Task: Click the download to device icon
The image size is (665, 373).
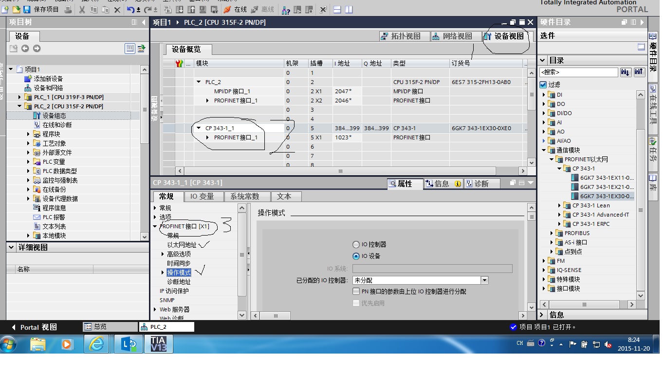Action: pos(180,9)
